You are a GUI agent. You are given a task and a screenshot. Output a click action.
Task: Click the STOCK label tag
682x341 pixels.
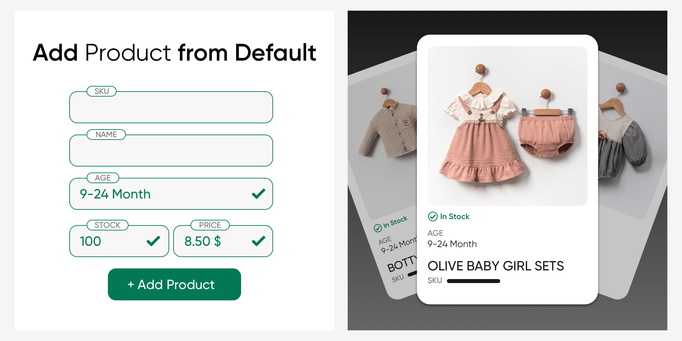[x=108, y=225]
